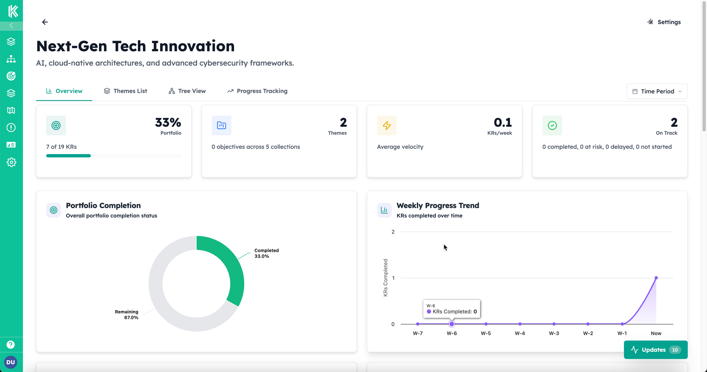Screen dimensions: 707x372
Task: Open the sidebar settings gear icon
Action: [x=11, y=162]
